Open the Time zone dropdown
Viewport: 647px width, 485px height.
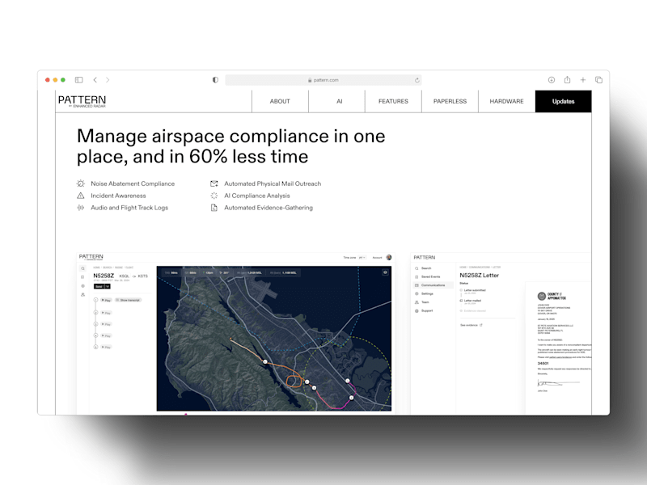(x=362, y=257)
